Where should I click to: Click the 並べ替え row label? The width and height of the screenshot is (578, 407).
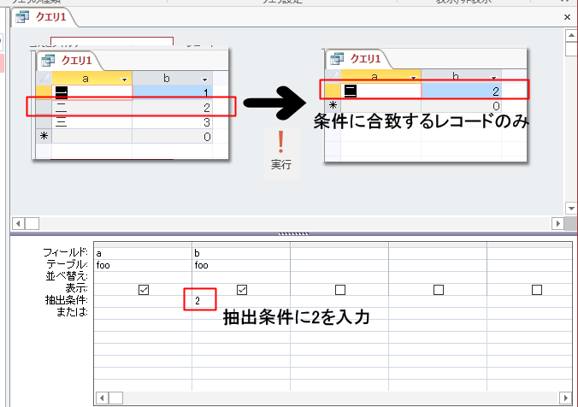point(67,276)
